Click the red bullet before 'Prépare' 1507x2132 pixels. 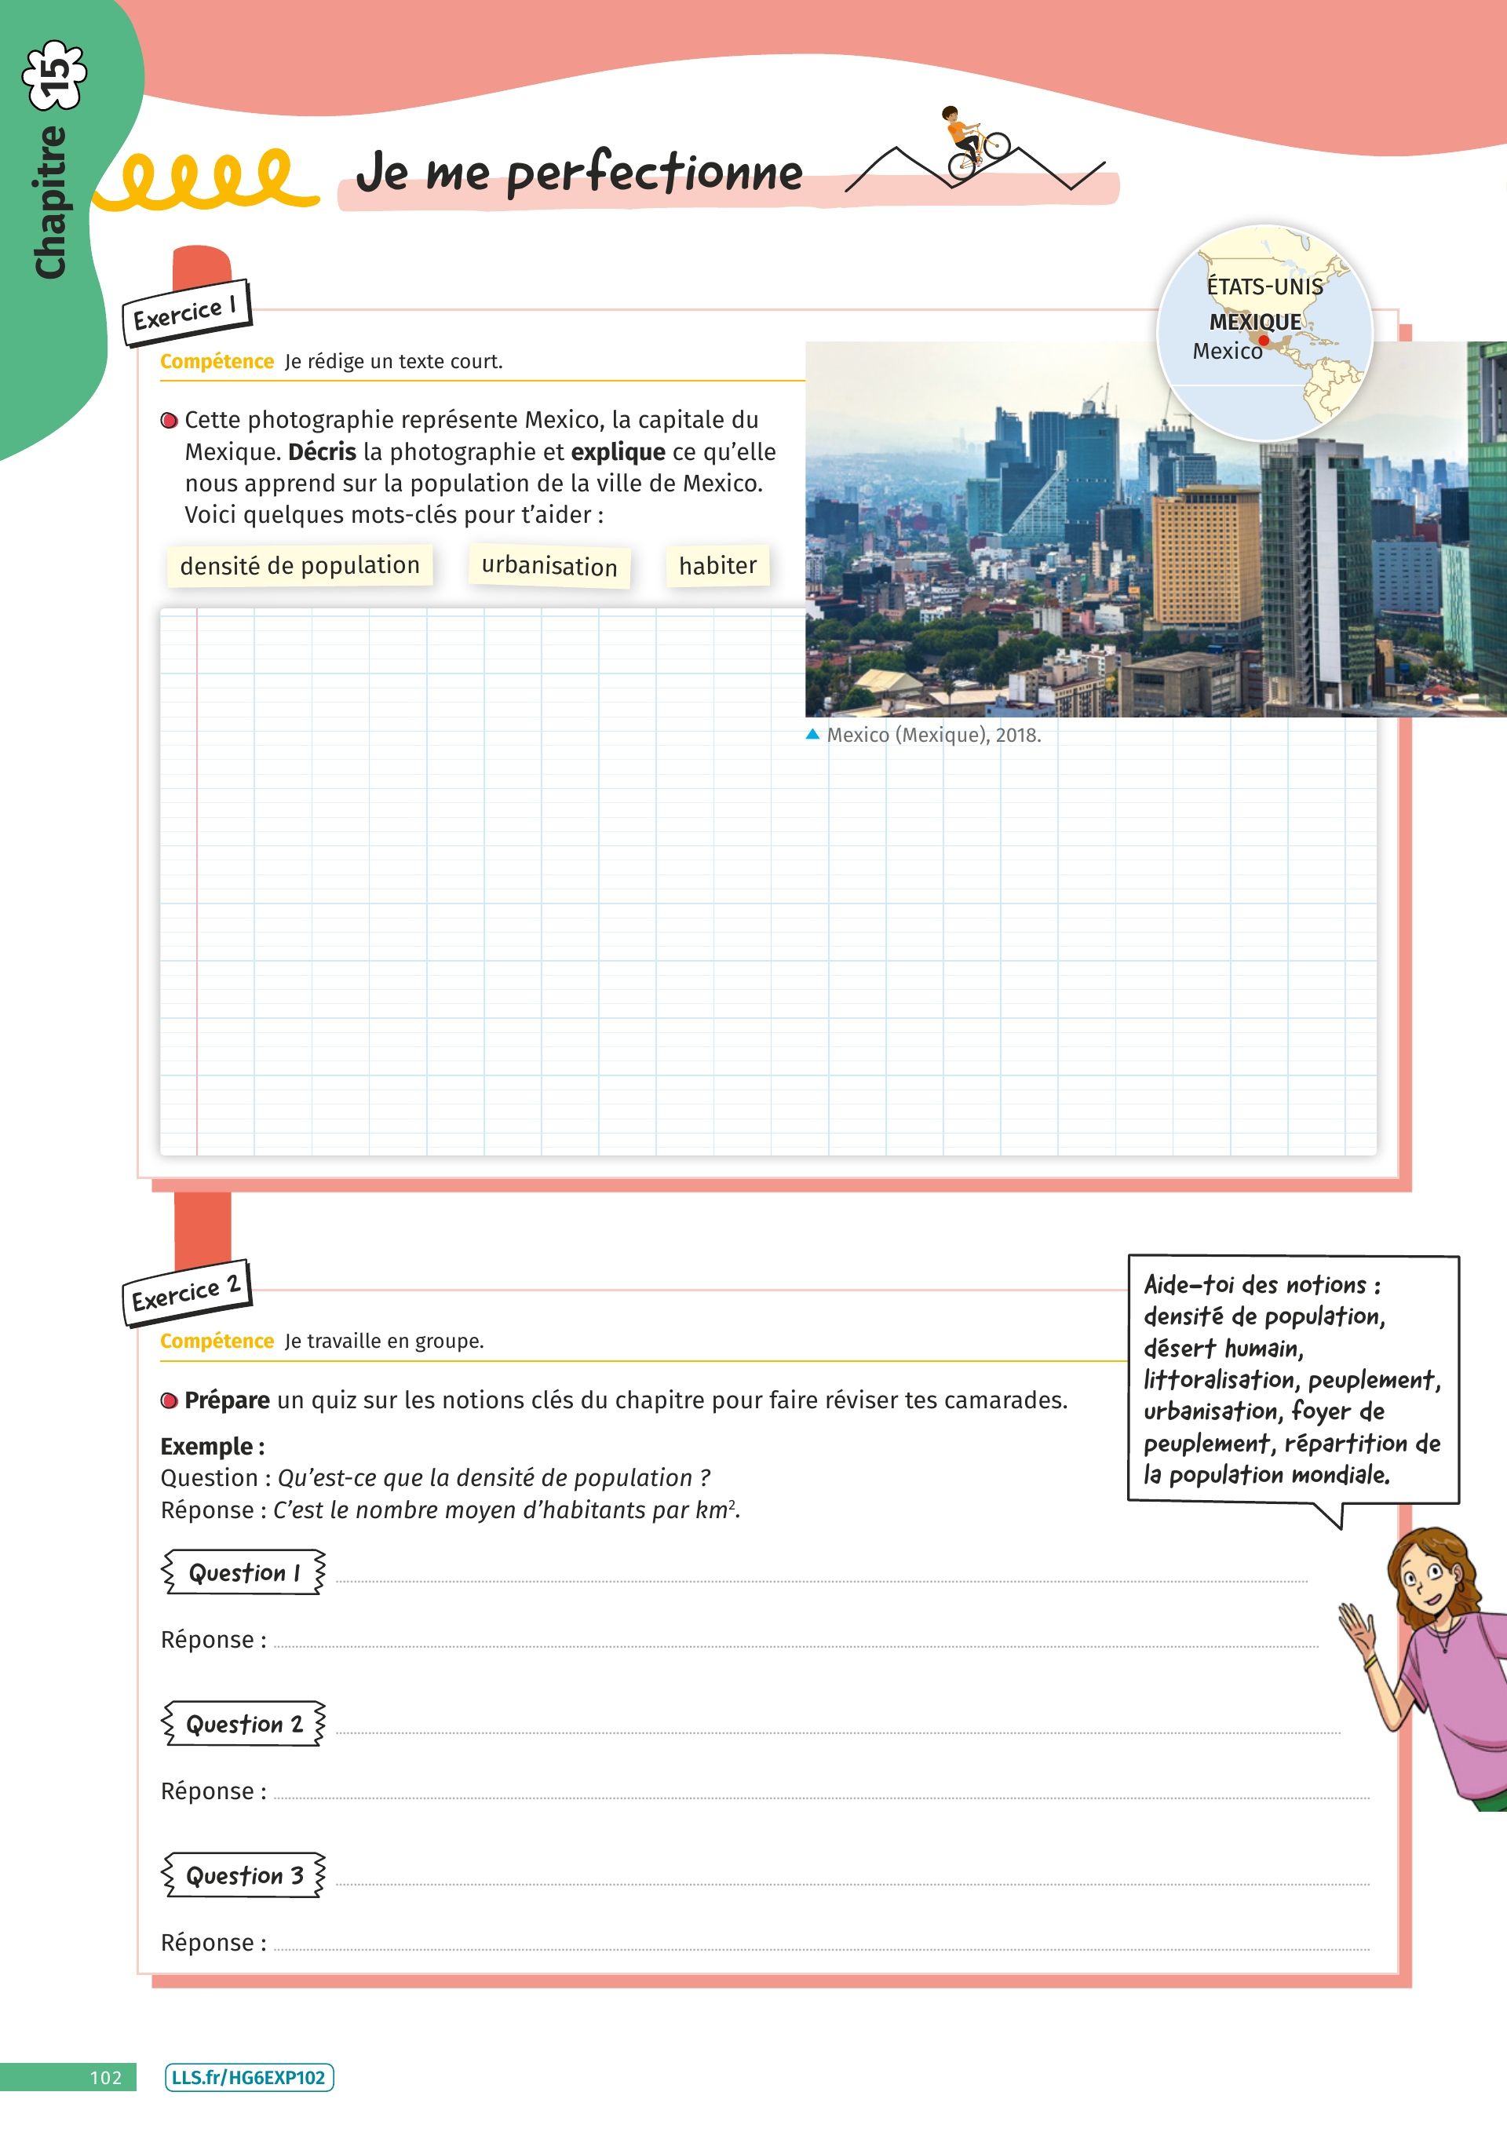[169, 1400]
